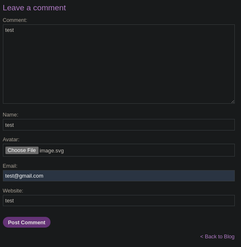Image resolution: width=241 pixels, height=247 pixels.
Task: Focus the Website input field
Action: point(119,200)
